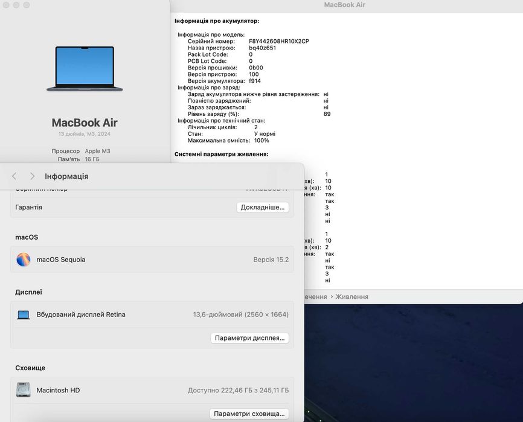Select charge level value 89
Viewport: 523px width, 422px height.
click(x=327, y=114)
